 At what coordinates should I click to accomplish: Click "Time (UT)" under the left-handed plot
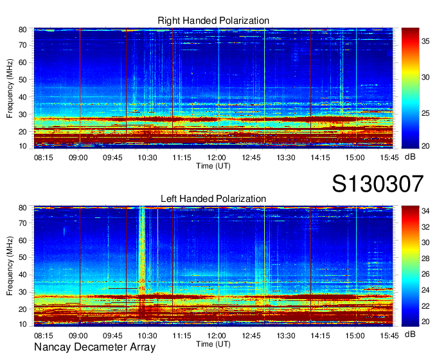pos(213,345)
